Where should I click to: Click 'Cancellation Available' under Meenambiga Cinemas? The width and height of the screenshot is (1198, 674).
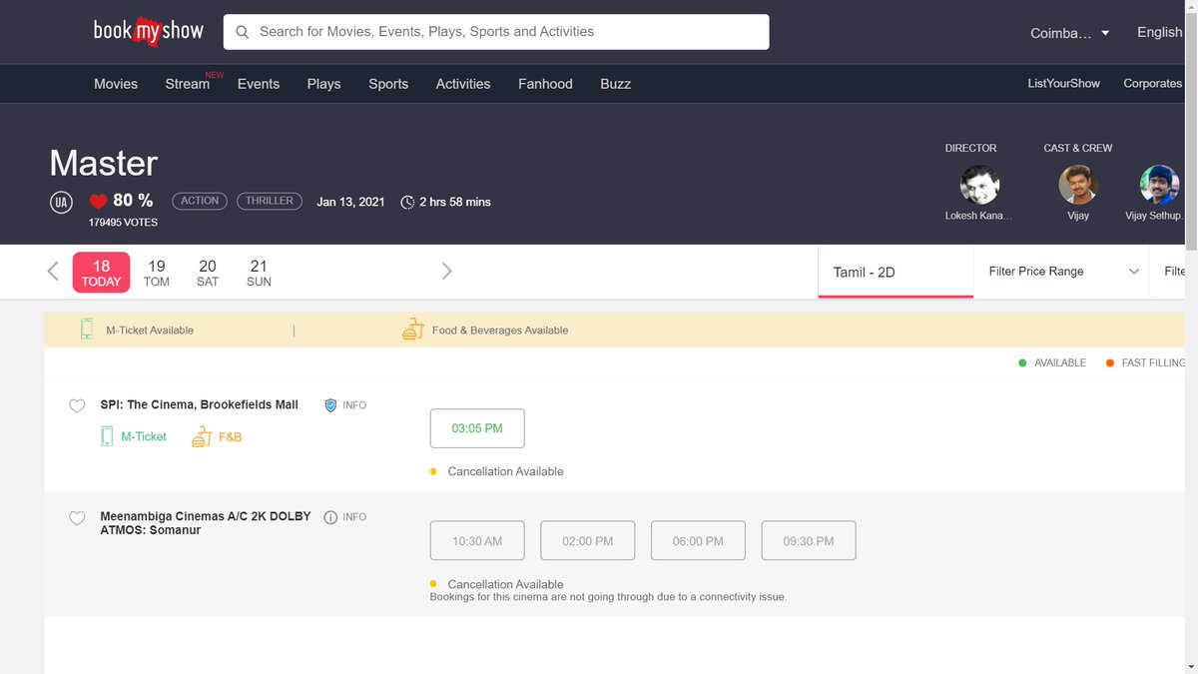pyautogui.click(x=505, y=584)
